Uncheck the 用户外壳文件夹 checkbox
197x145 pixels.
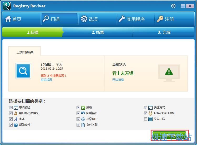click(x=11, y=113)
